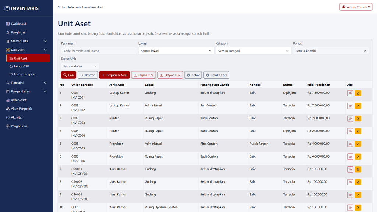Expand the Transaksi menu
Image resolution: width=377 pixels, height=212 pixels.
click(27, 83)
